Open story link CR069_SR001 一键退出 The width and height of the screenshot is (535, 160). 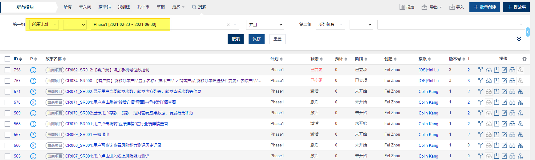pos(87,134)
